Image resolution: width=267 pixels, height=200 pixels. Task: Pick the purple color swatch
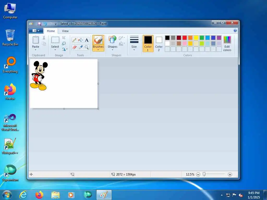(x=219, y=37)
